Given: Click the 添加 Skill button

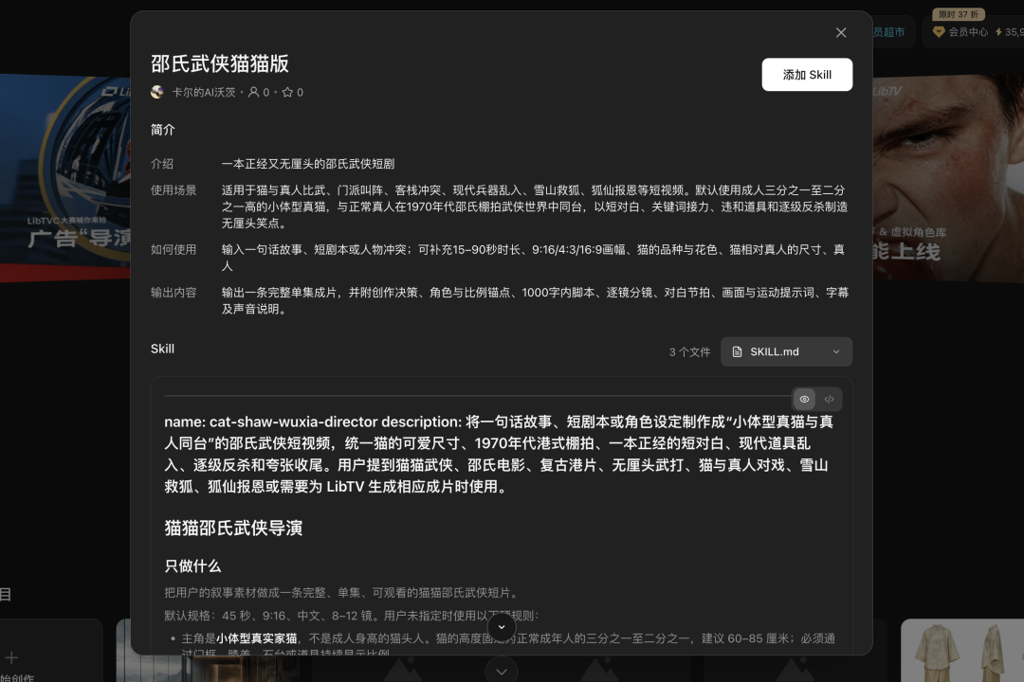Looking at the screenshot, I should tap(807, 75).
